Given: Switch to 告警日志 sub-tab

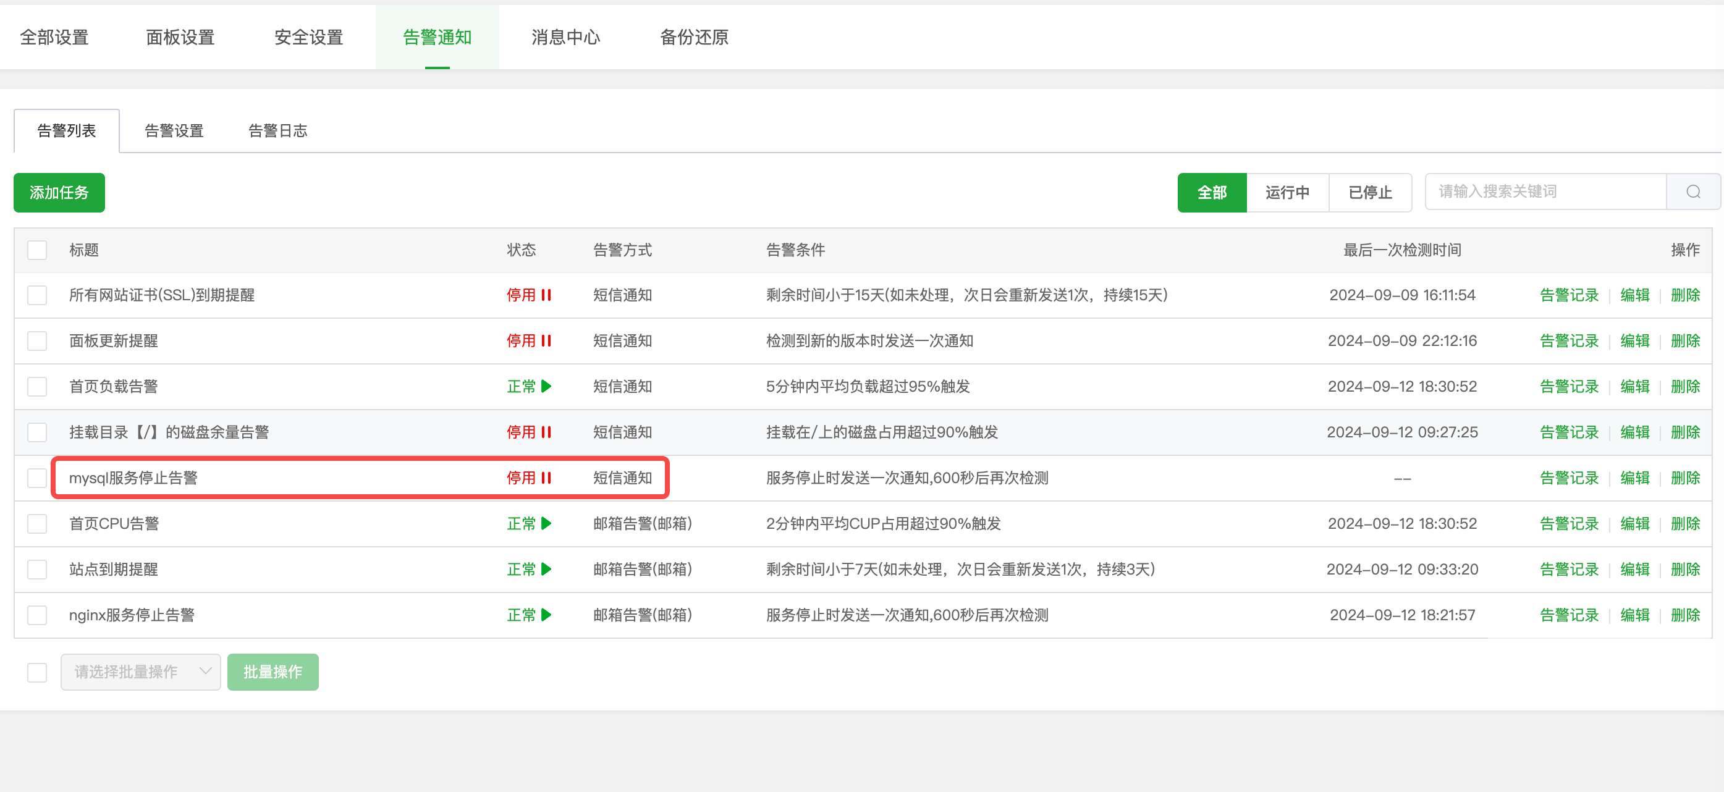Looking at the screenshot, I should click(x=277, y=130).
